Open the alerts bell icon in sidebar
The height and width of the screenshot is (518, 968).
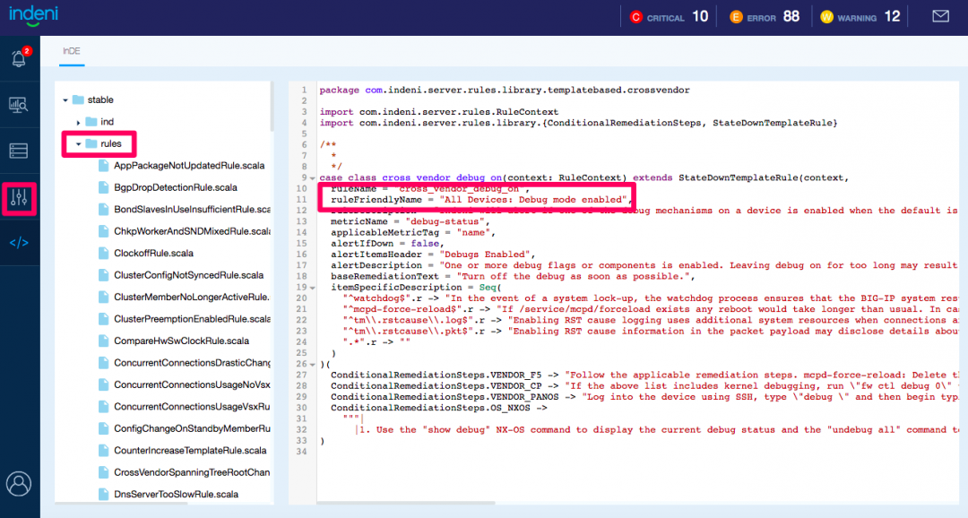tap(19, 59)
